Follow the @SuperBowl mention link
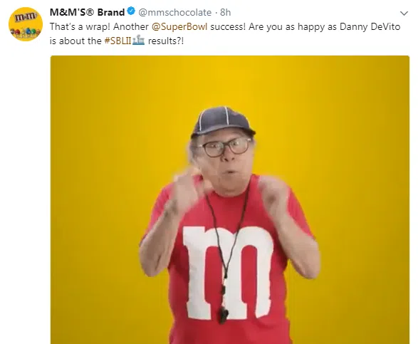Screen dimensions: 418x344 coord(179,26)
